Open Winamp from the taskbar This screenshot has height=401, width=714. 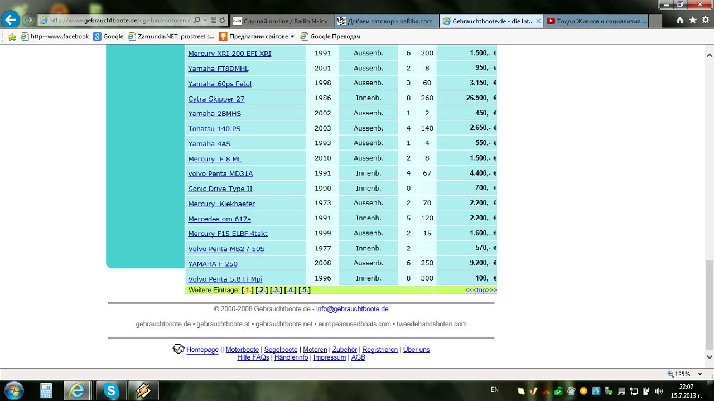(143, 390)
